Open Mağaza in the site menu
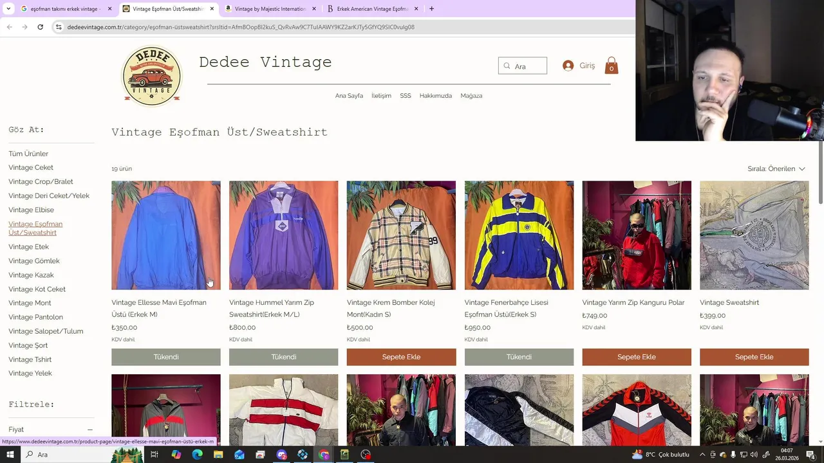 (x=471, y=96)
